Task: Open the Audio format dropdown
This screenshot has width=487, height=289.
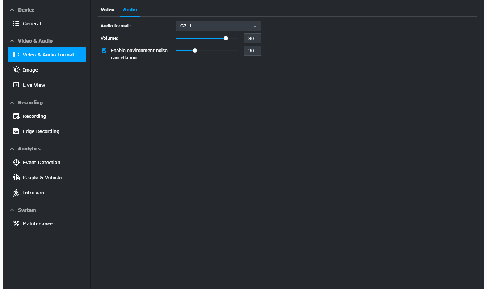Action: pyautogui.click(x=218, y=26)
